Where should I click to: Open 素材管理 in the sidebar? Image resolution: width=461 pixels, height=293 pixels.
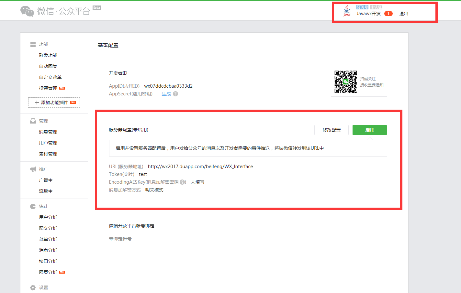pyautogui.click(x=48, y=154)
